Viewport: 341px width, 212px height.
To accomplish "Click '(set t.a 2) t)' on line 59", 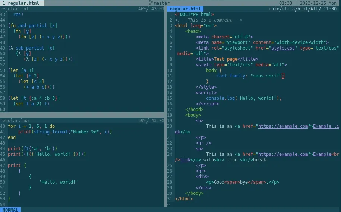I will [31, 104].
